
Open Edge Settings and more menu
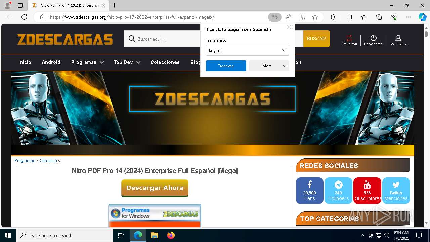(x=408, y=17)
